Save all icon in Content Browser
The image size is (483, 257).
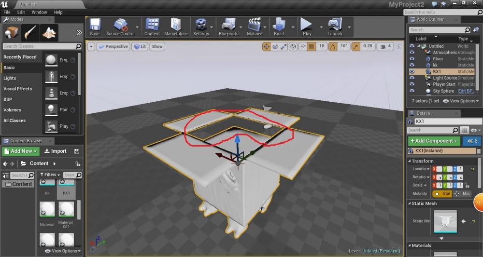click(x=76, y=151)
